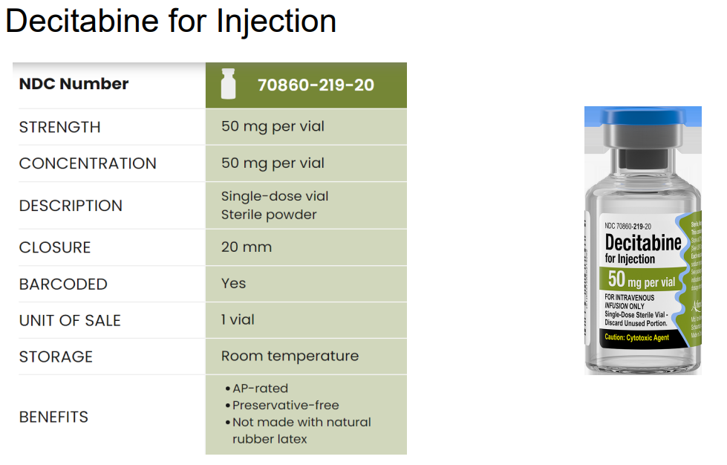
Task: Click the Room temperature storage value
Action: click(x=290, y=356)
